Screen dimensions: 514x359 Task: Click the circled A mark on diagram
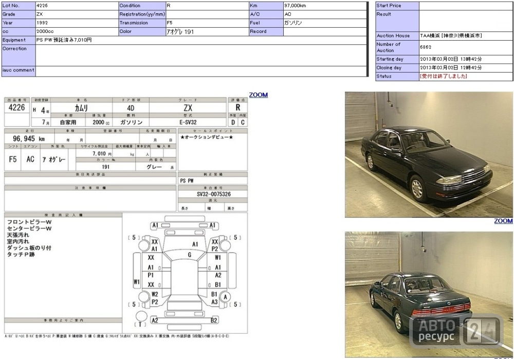(225, 297)
